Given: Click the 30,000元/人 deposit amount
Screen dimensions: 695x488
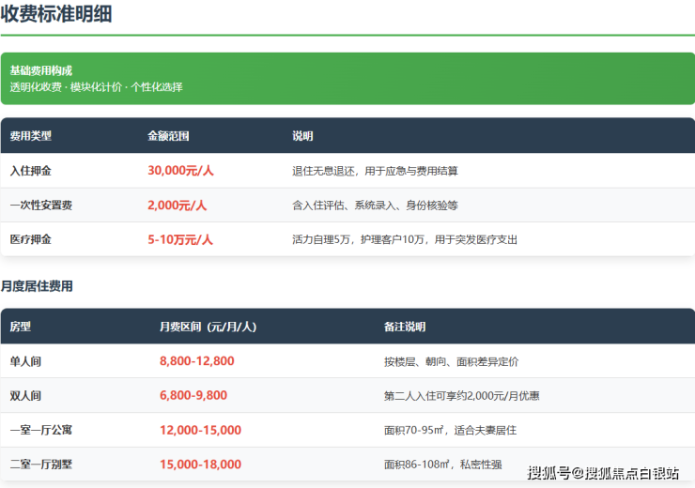Looking at the screenshot, I should click(180, 171).
